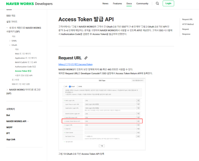199x161 pixels.
Task: Open the https://고객사도메인/accessToken link
Action: coord(75,64)
